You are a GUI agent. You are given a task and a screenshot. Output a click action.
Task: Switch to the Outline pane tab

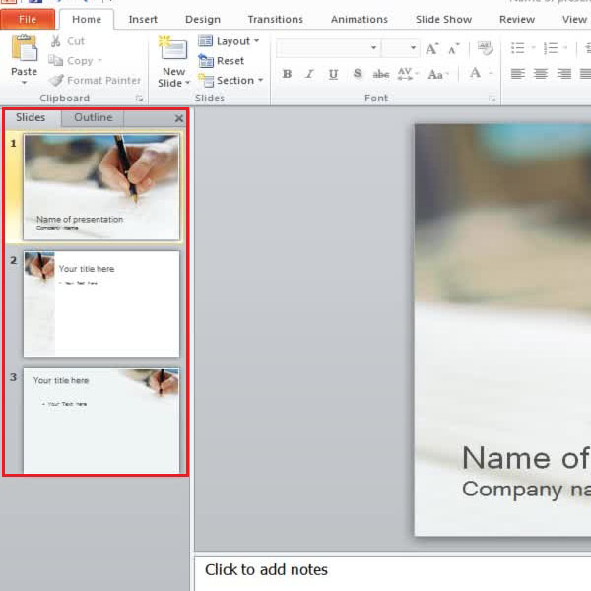pyautogui.click(x=94, y=117)
